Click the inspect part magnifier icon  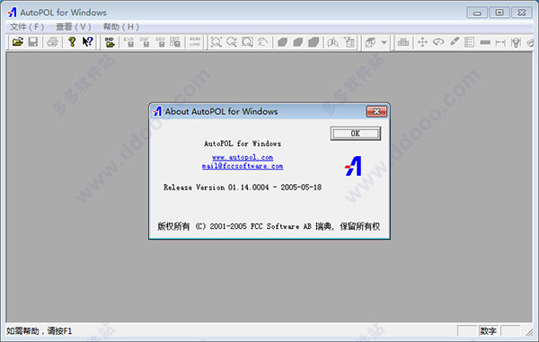coord(332,42)
